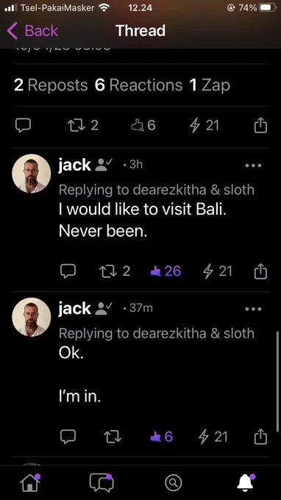The width and height of the screenshot is (281, 500).
Task: Reply to jack's 'I'm in' post
Action: 68,436
